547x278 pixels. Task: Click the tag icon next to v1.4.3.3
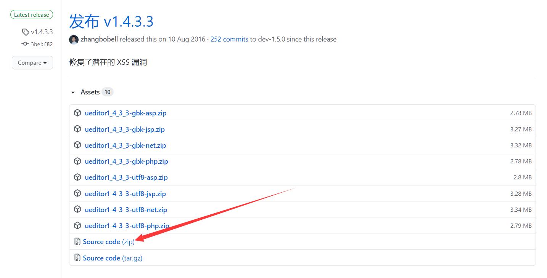click(x=26, y=32)
